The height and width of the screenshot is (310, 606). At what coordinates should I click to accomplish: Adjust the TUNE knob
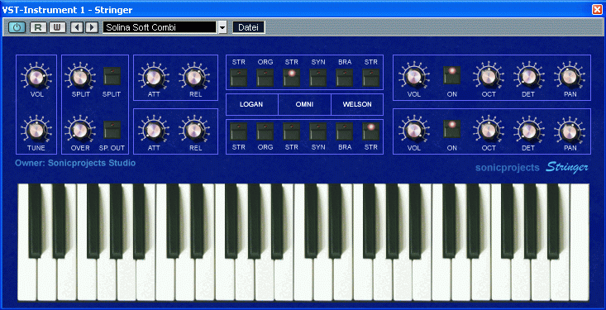click(x=36, y=131)
